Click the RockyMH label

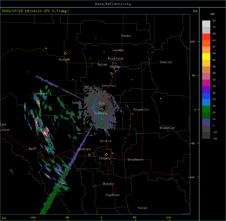point(64,60)
